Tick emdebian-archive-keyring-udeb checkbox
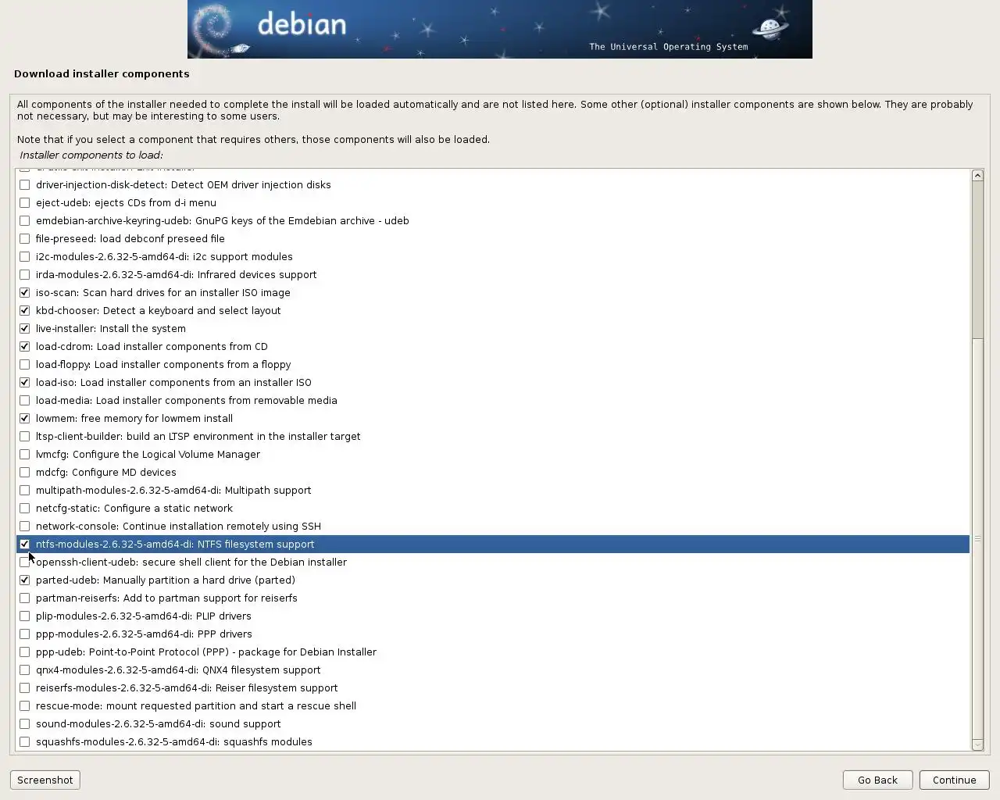This screenshot has width=1000, height=800. point(25,221)
